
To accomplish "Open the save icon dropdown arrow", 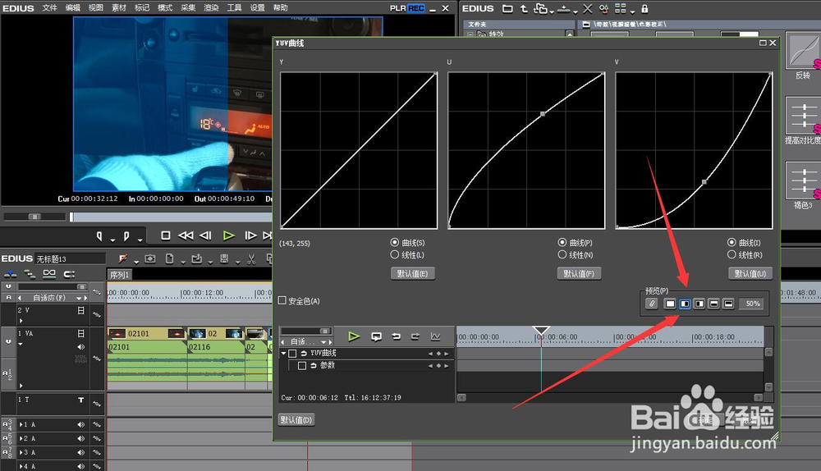I will [x=237, y=262].
